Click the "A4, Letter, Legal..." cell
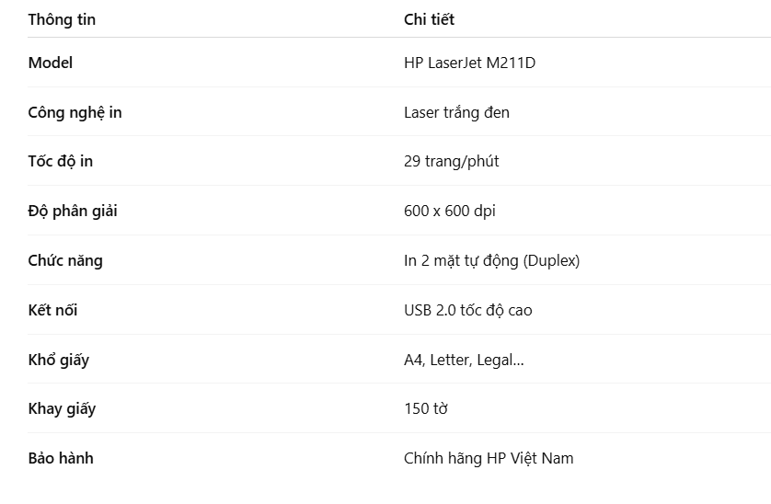Image resolution: width=771 pixels, height=504 pixels. 464,360
